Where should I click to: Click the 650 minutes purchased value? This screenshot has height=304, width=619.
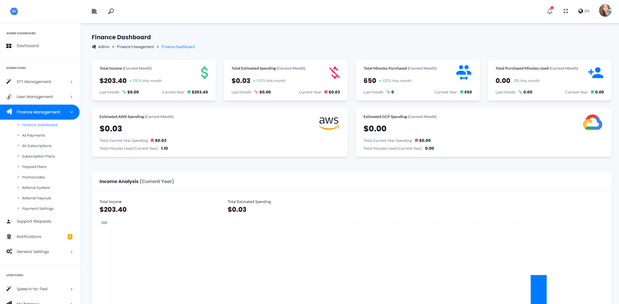pyautogui.click(x=370, y=81)
